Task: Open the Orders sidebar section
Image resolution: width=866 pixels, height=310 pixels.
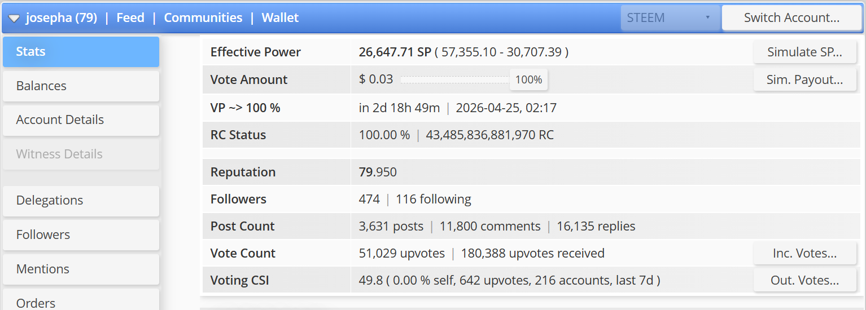Action: tap(81, 300)
